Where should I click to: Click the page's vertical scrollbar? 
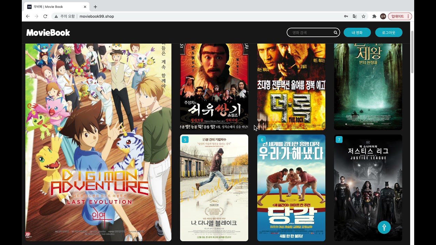[412, 51]
